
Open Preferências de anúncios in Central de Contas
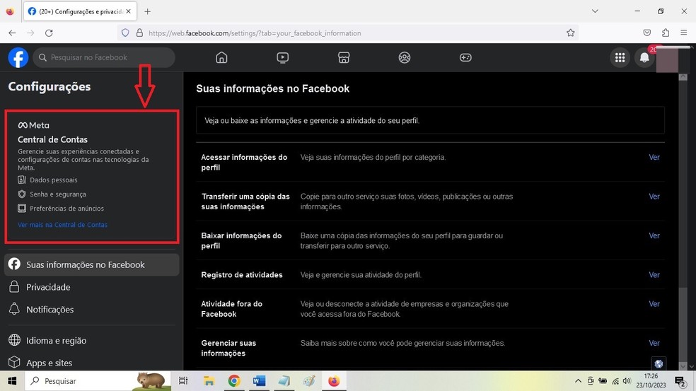pos(66,208)
